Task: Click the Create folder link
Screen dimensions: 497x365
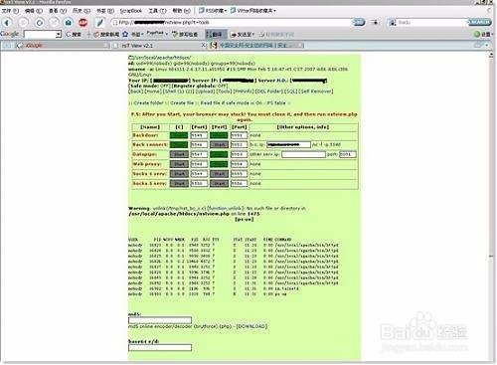Action: pyautogui.click(x=148, y=102)
